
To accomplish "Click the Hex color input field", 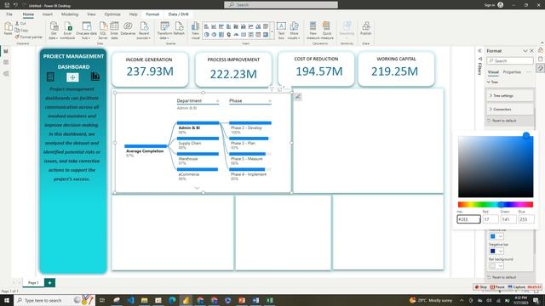I will (468, 219).
